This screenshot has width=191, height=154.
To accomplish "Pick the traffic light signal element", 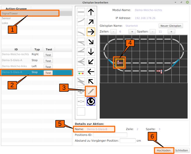I will (x=81, y=71).
